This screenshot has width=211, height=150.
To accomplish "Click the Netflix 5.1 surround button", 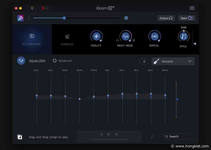I will pyautogui.click(x=45, y=8).
